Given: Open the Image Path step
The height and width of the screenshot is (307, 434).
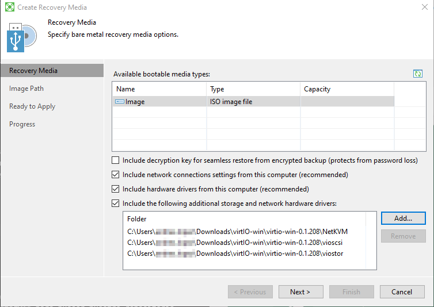Looking at the screenshot, I should pos(26,89).
